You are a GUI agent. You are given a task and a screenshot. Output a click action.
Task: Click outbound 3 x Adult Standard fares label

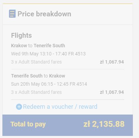tap(36, 62)
